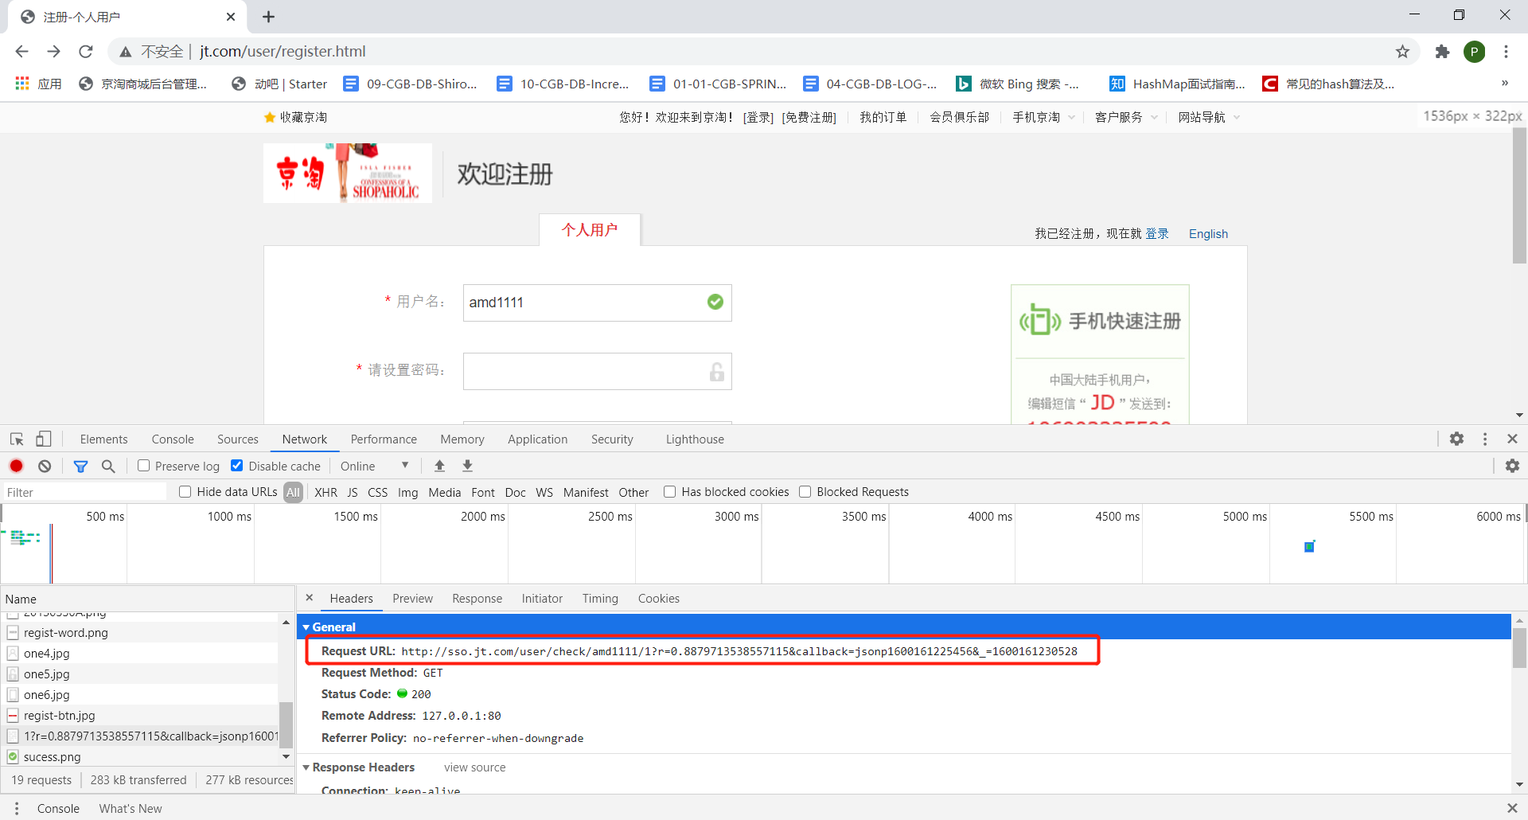The height and width of the screenshot is (820, 1528).
Task: Enable Hide data URLs
Action: coord(185,492)
